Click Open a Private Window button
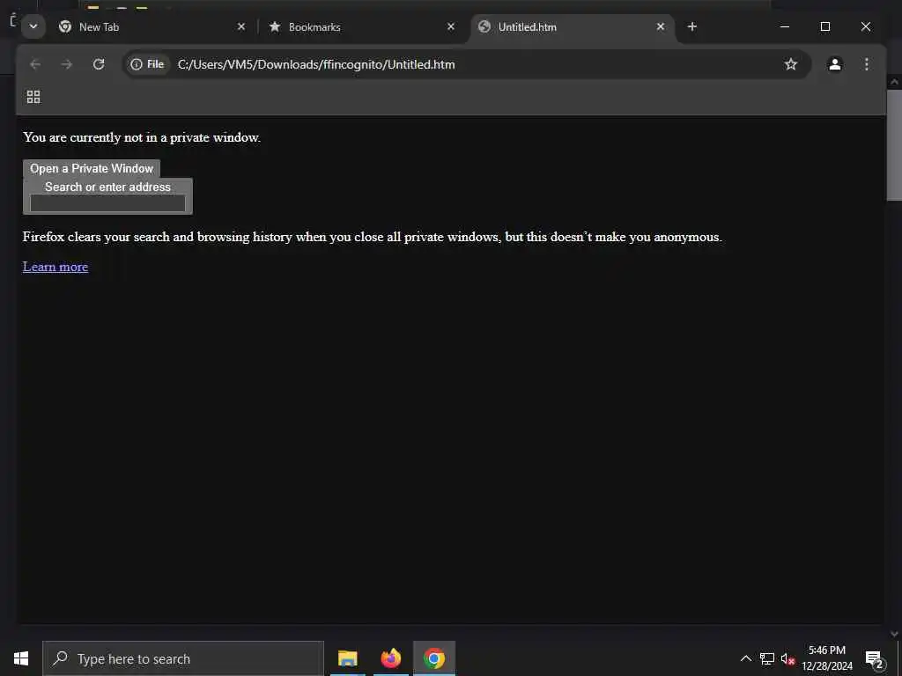 click(x=92, y=168)
